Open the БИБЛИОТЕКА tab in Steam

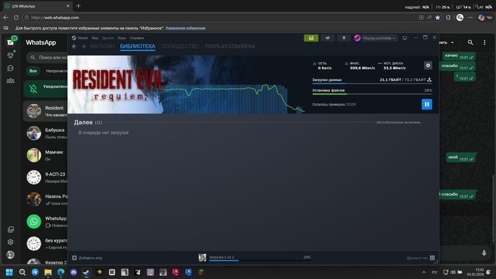pyautogui.click(x=137, y=46)
